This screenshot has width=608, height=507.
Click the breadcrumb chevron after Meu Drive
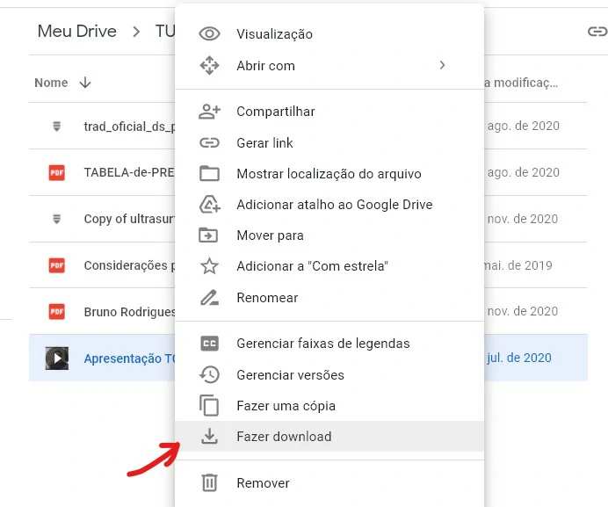pyautogui.click(x=135, y=32)
